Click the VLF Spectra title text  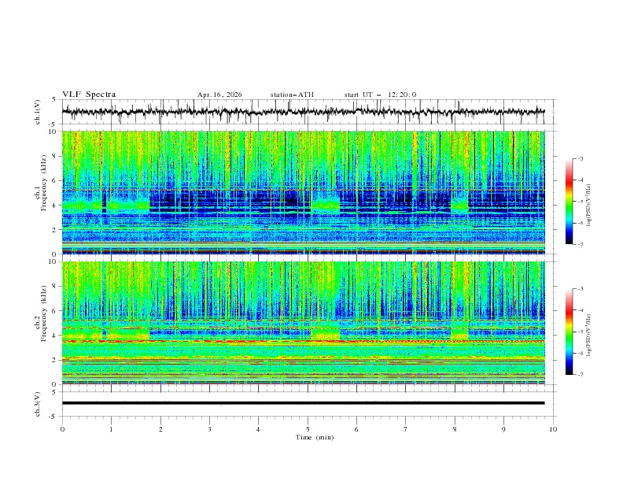click(x=89, y=95)
